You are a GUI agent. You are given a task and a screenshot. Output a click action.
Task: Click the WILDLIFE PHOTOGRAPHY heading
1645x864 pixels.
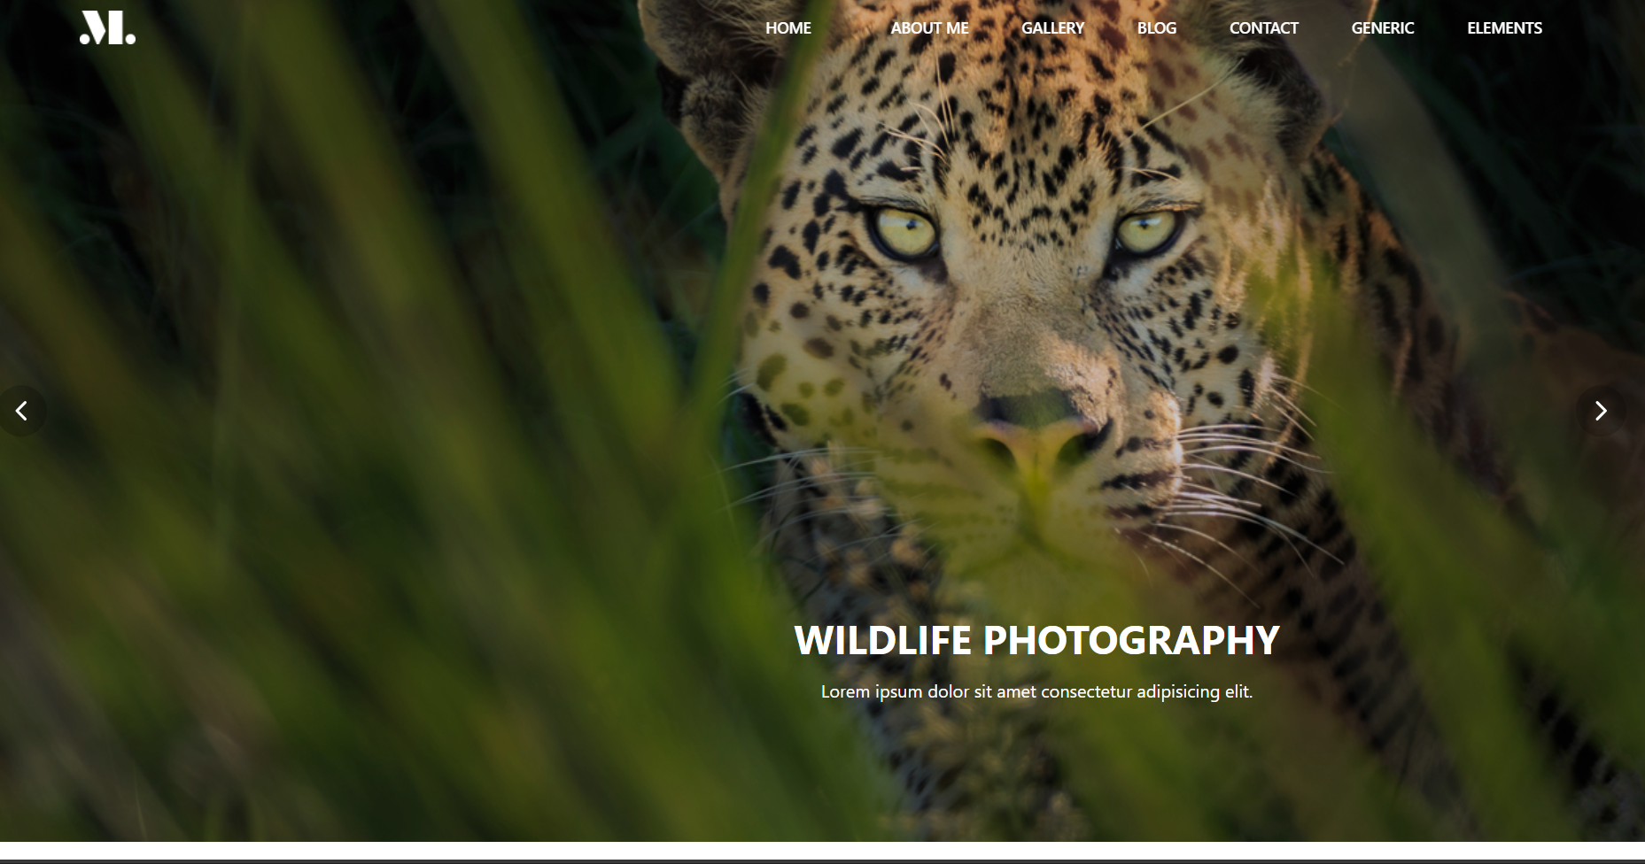[x=1037, y=641]
